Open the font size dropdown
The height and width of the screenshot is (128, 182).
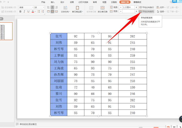click(39, 8)
